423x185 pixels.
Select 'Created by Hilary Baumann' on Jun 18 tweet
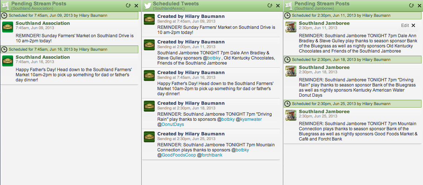pos(191,103)
